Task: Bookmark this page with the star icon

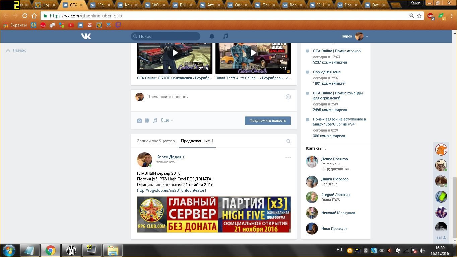Action: click(419, 16)
